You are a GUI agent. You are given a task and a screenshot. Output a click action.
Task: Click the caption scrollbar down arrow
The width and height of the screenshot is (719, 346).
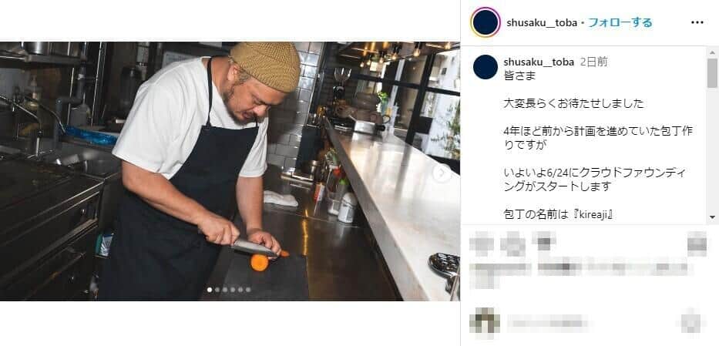712,217
